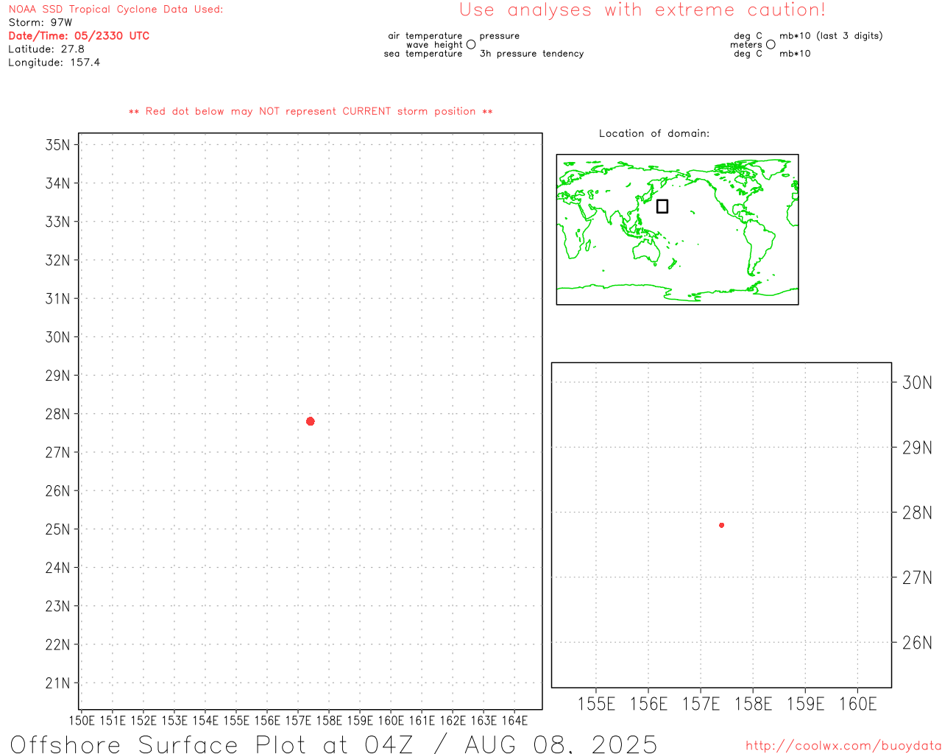Click the station-model circle beside 'wave height'
This screenshot has width=942, height=754.
coord(471,44)
